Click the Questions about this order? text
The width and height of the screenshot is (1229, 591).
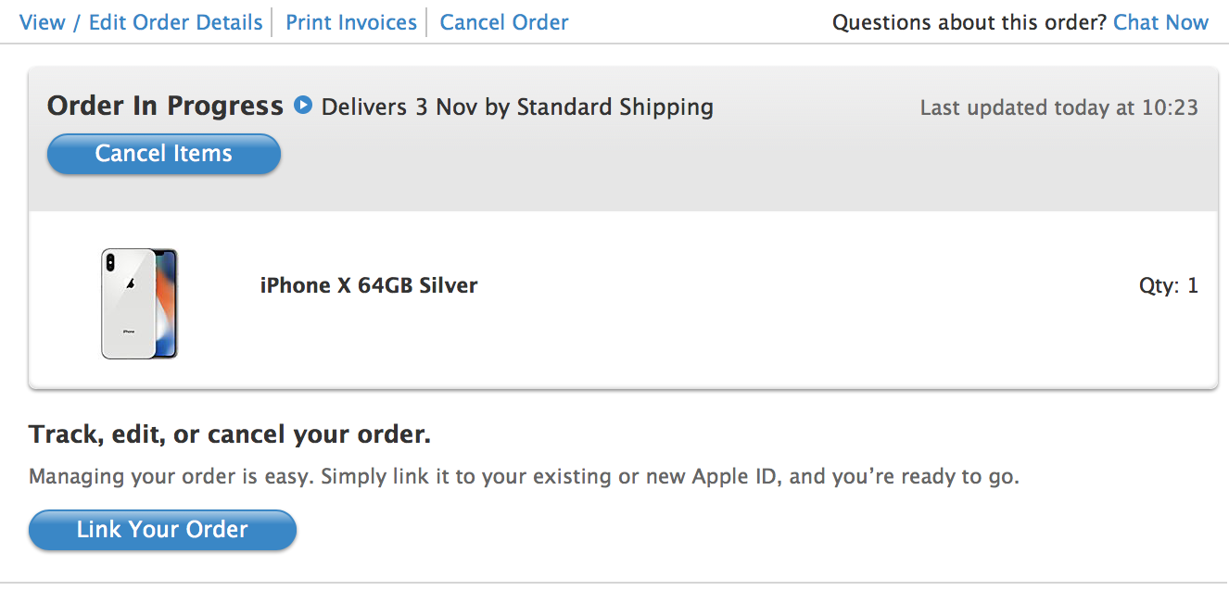pyautogui.click(x=969, y=22)
